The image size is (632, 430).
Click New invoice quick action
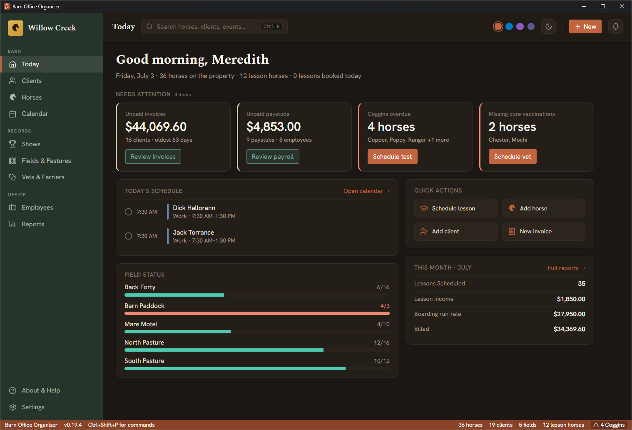(x=543, y=231)
